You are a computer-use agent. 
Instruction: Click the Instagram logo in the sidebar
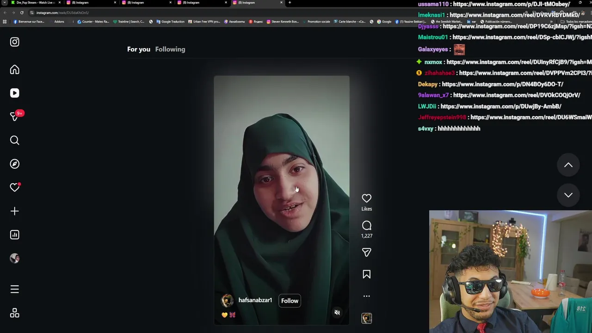click(x=15, y=42)
